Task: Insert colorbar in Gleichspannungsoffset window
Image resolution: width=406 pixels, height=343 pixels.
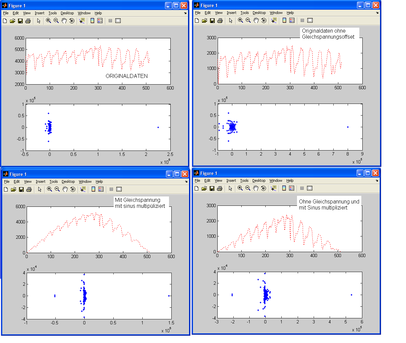Action: click(284, 20)
